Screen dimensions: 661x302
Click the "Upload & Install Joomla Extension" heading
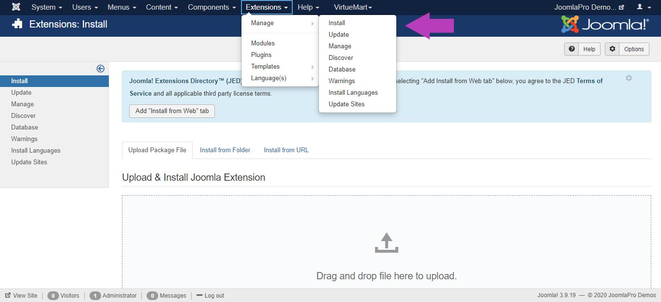(194, 177)
